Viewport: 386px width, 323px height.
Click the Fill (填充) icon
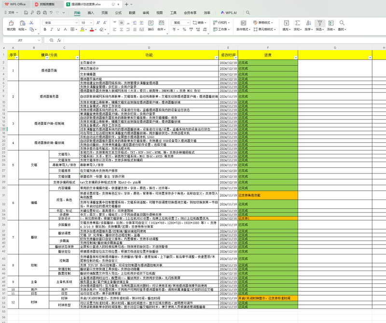pos(287,23)
